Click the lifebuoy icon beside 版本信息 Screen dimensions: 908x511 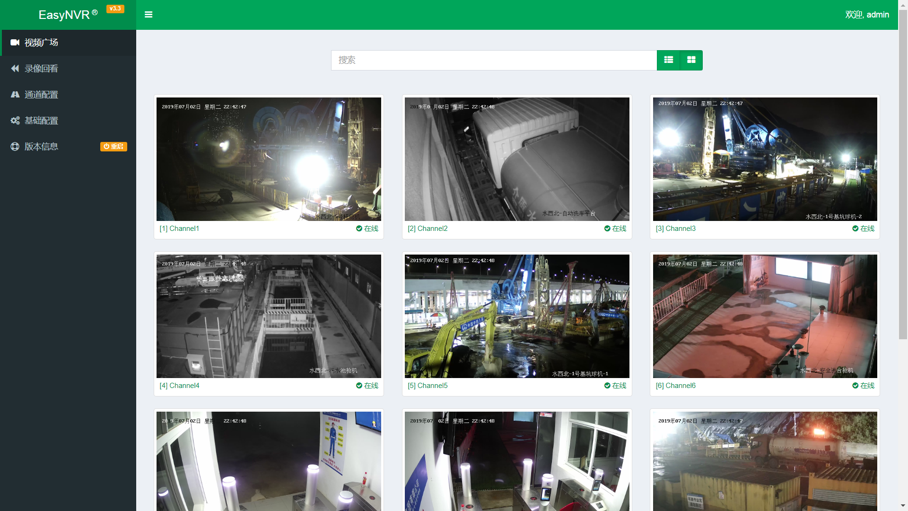click(15, 147)
